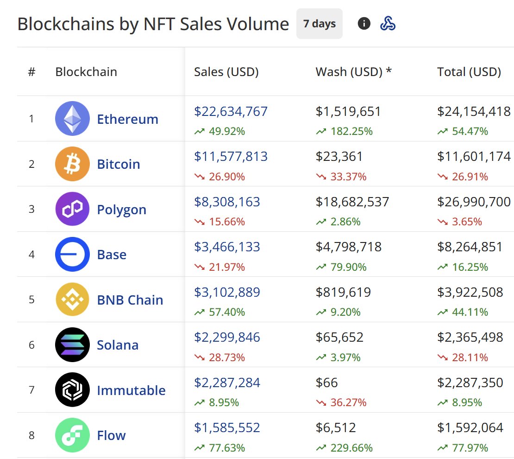514x459 pixels.
Task: Open Bitcoin's $11,577,813 sales figure
Action: click(231, 157)
